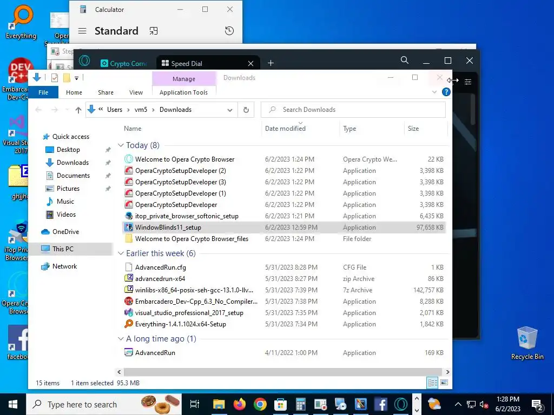
Task: Sort by the Date modified column header
Action: [300, 129]
